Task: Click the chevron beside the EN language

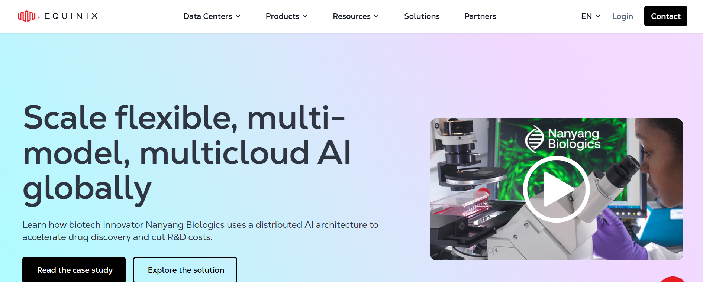Action: click(x=598, y=16)
